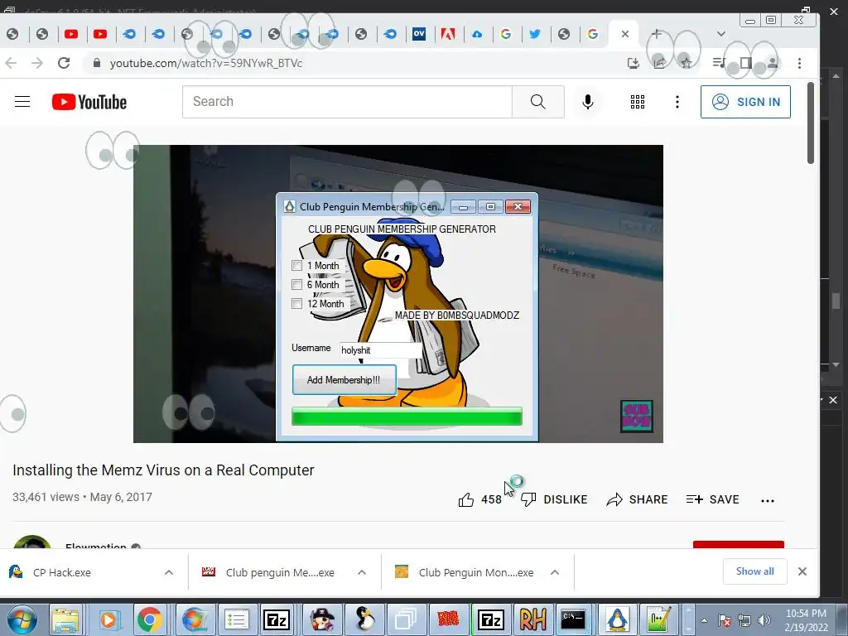Click the Tux penguin taskbar icon
Screen dimensions: 848x636
tap(365, 619)
